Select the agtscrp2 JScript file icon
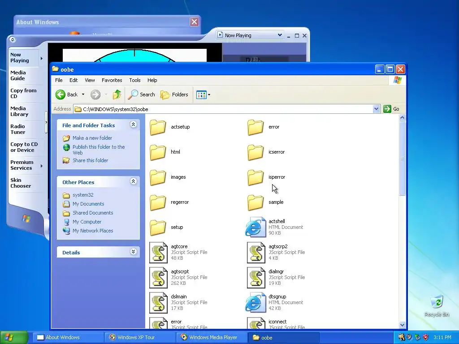 (256, 253)
